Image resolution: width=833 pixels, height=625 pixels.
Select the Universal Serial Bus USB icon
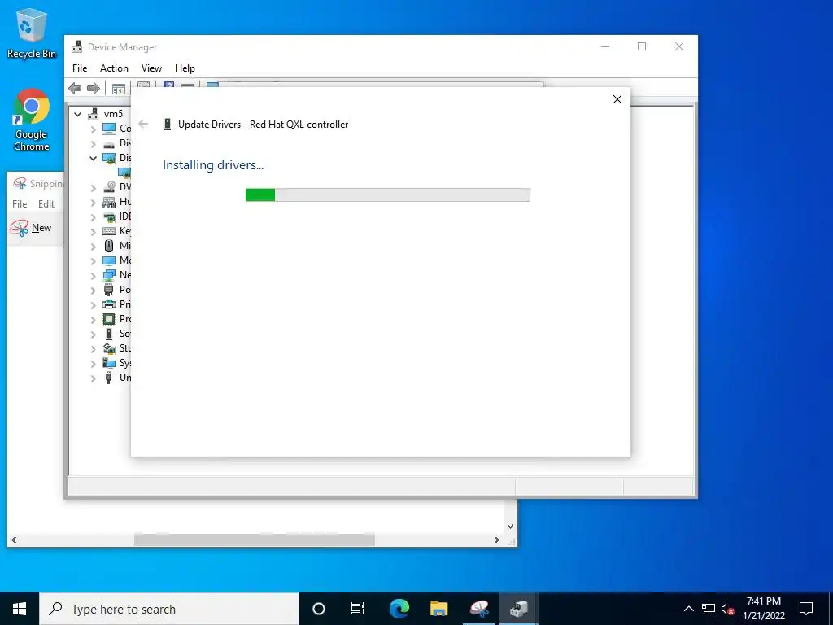pyautogui.click(x=109, y=378)
